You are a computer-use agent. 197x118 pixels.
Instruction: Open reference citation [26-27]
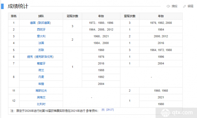tap(110, 110)
